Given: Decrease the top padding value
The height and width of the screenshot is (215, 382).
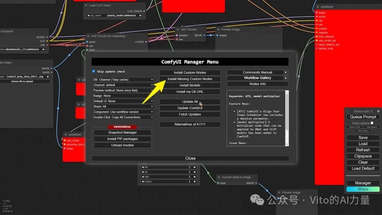Looking at the screenshot, I should point(143,172).
